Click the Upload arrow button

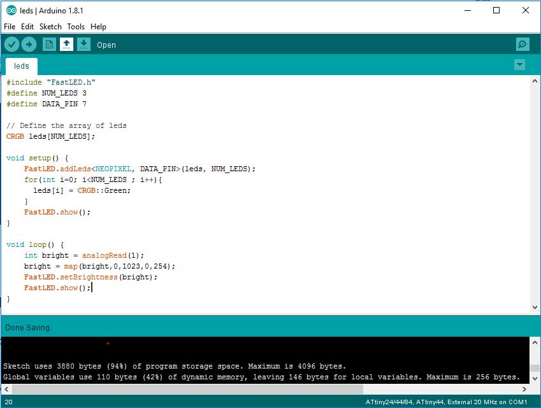tap(29, 45)
